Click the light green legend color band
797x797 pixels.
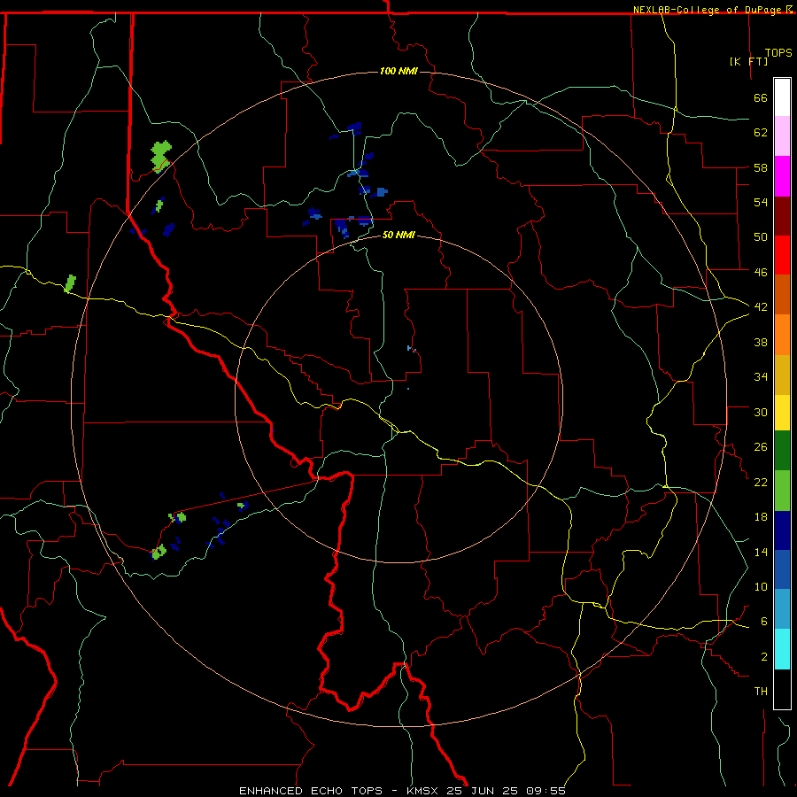coord(782,491)
